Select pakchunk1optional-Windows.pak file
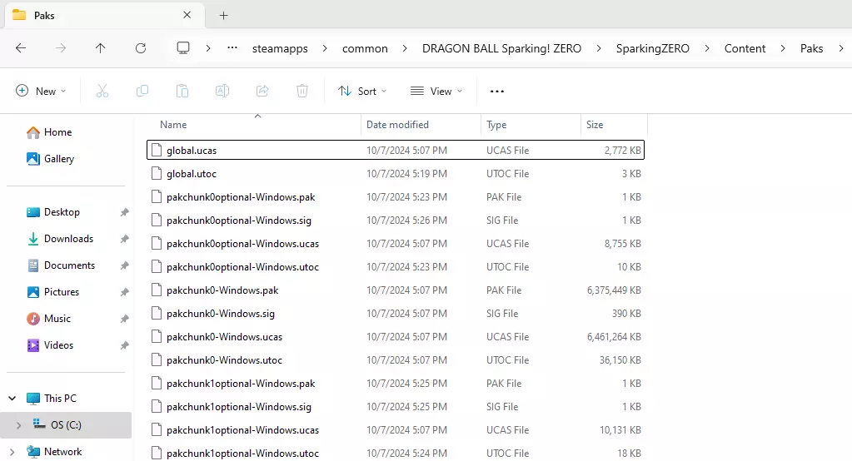Viewport: 852px width, 461px height. [396, 384]
